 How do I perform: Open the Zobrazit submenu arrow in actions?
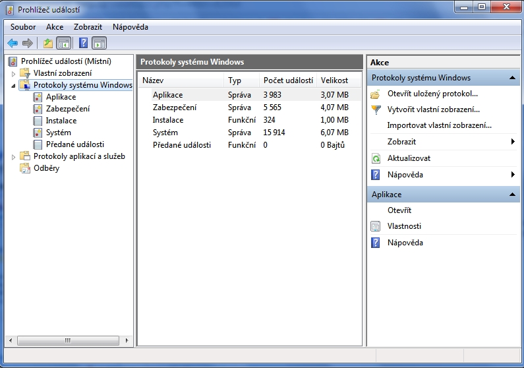513,142
